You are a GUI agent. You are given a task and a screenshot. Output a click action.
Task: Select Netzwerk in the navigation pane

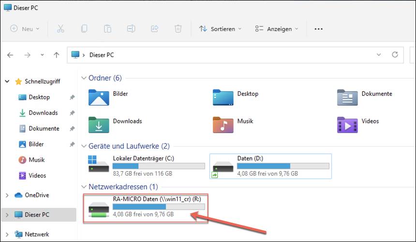pos(32,235)
